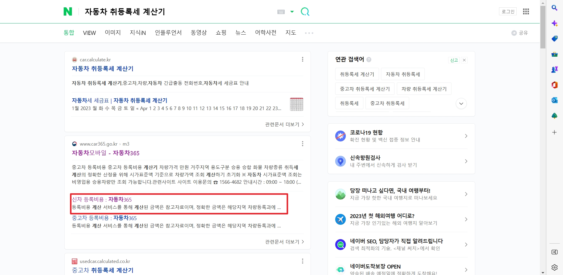Open the 쇼핑 tab
The image size is (563, 275).
pos(221,33)
